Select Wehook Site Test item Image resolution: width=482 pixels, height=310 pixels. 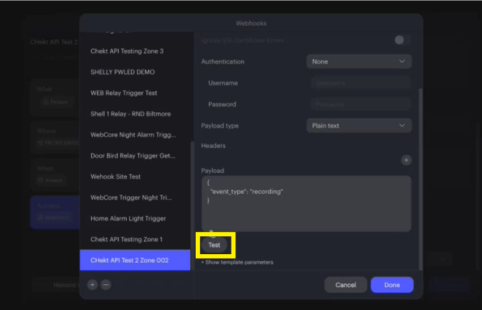coord(115,176)
